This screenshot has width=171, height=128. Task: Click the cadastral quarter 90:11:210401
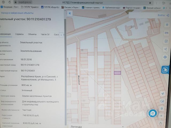[x=28, y=71]
